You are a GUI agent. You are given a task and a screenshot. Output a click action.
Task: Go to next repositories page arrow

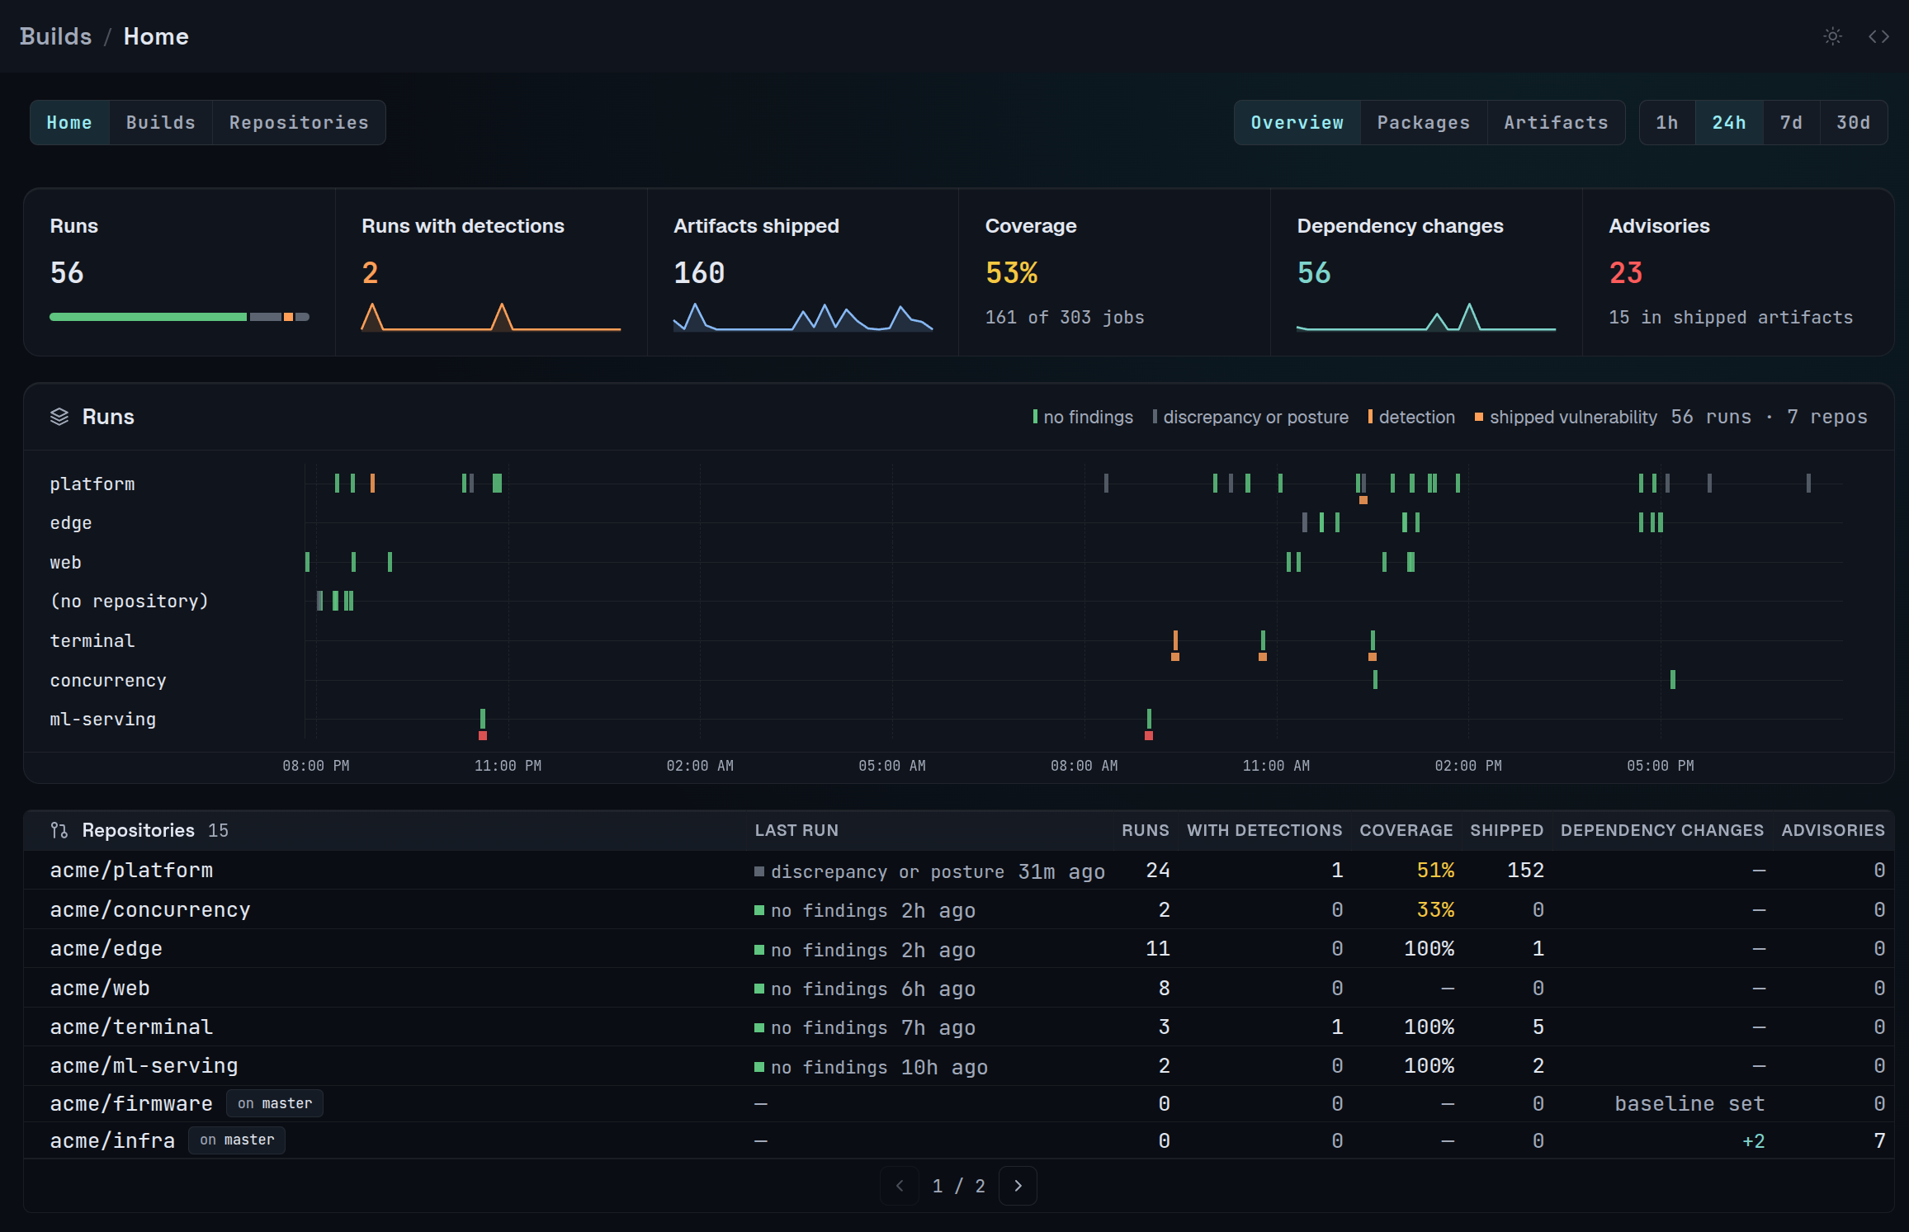coord(1018,1186)
